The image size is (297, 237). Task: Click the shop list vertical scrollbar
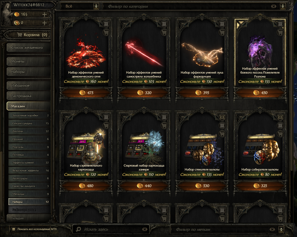coord(289,114)
